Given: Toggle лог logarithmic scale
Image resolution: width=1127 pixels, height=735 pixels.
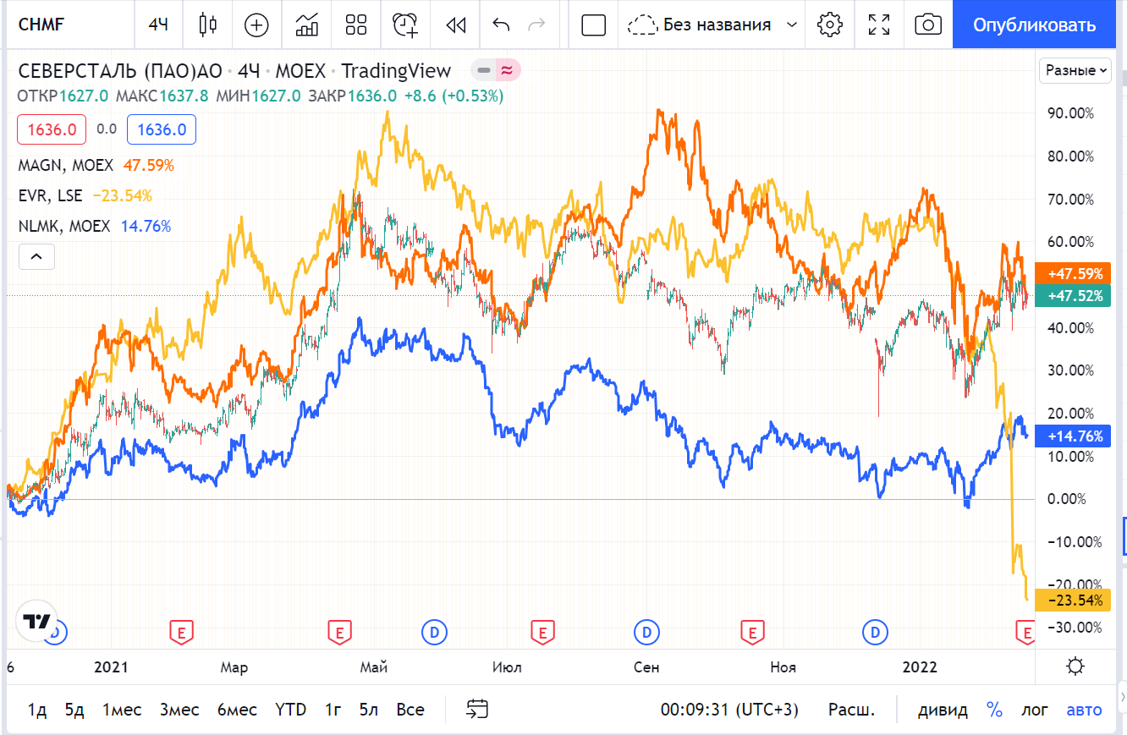Looking at the screenshot, I should (1034, 710).
